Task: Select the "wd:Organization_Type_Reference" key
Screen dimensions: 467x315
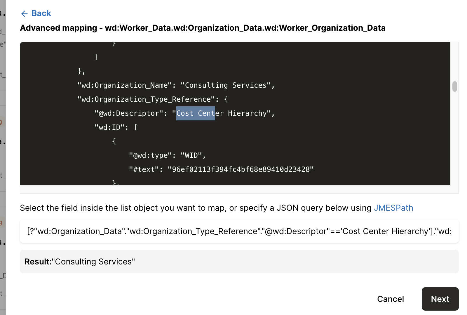Action: tap(146, 99)
